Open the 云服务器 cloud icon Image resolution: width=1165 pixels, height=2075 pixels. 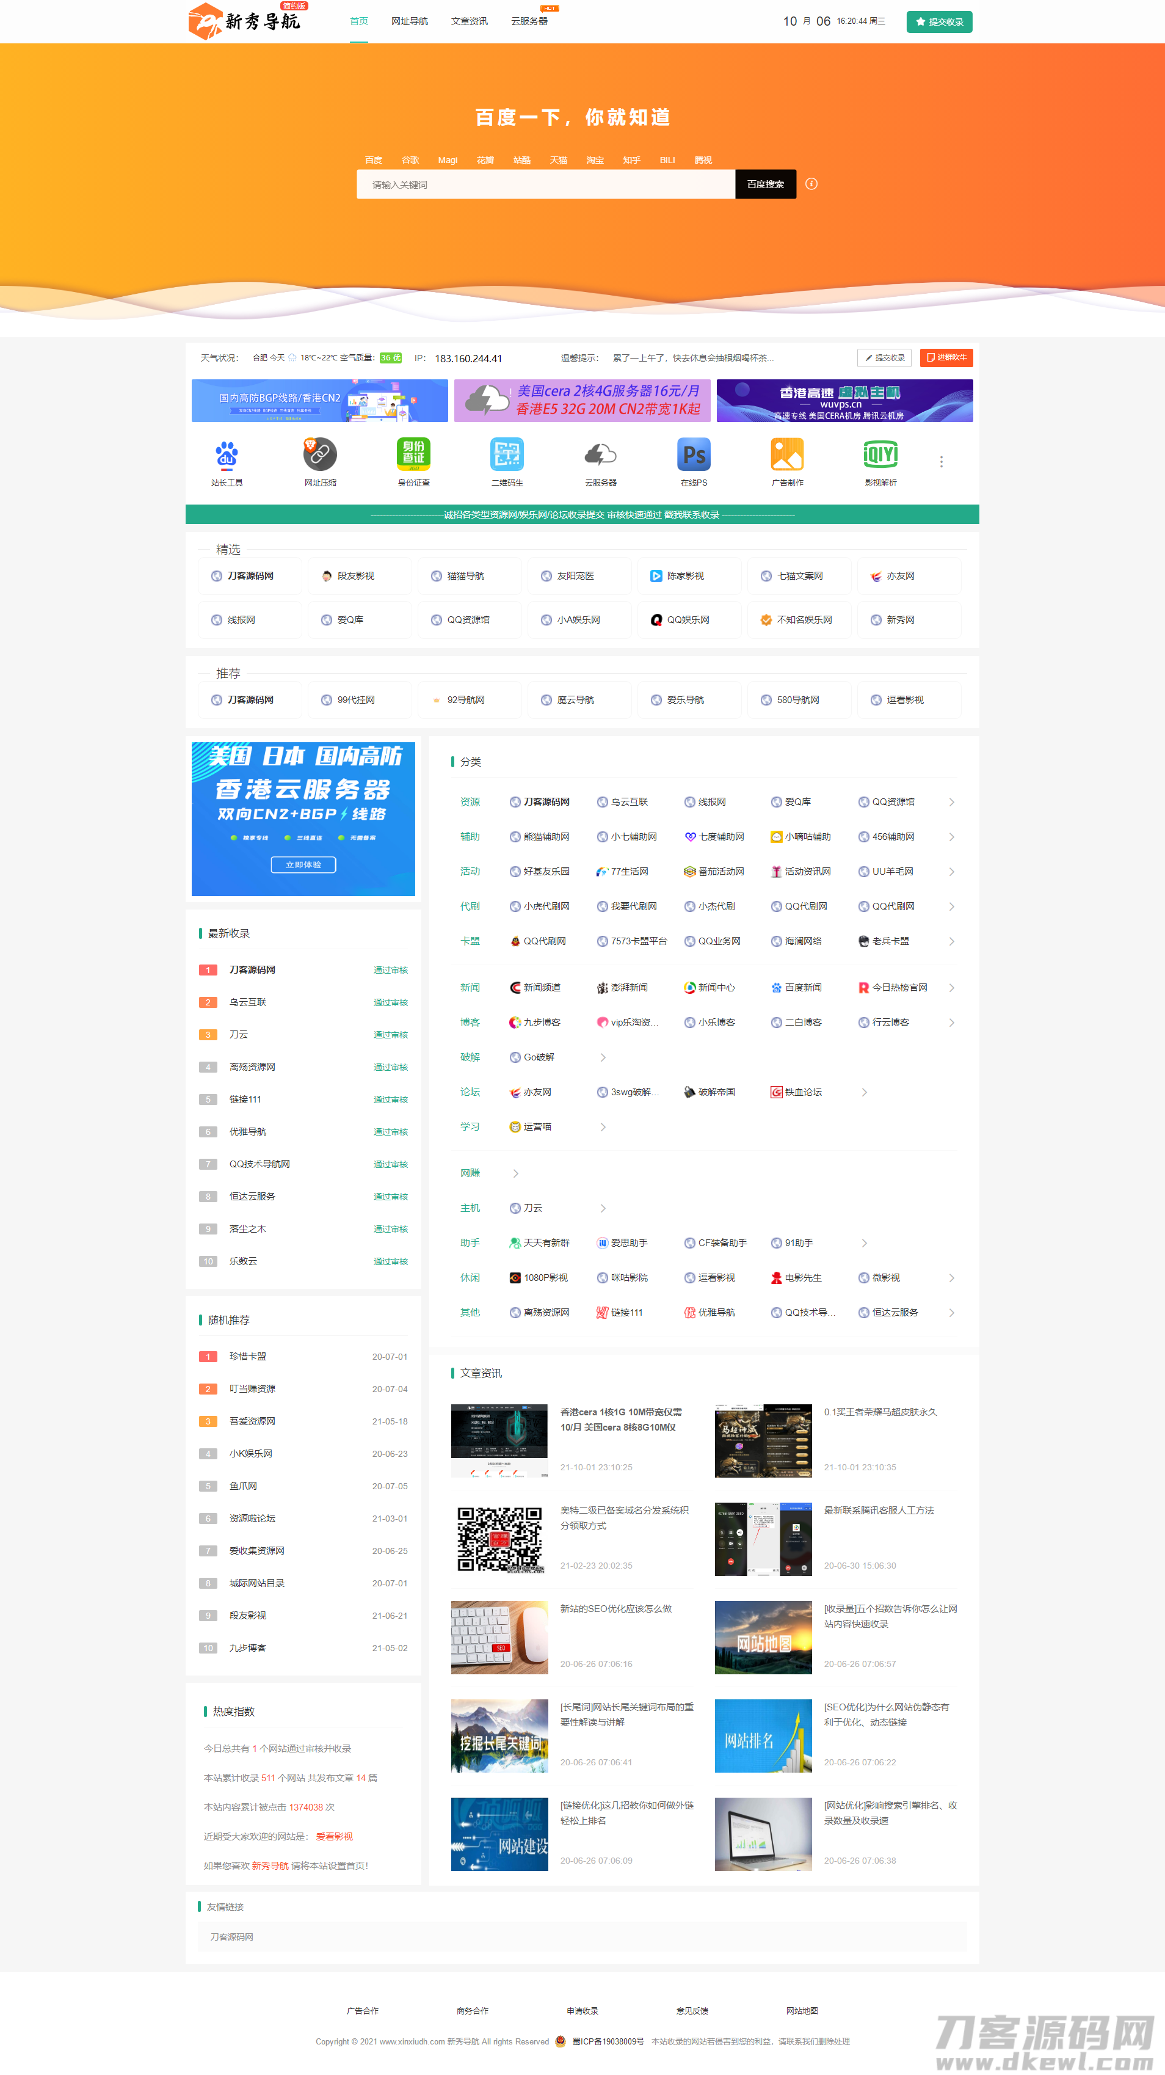pos(600,455)
